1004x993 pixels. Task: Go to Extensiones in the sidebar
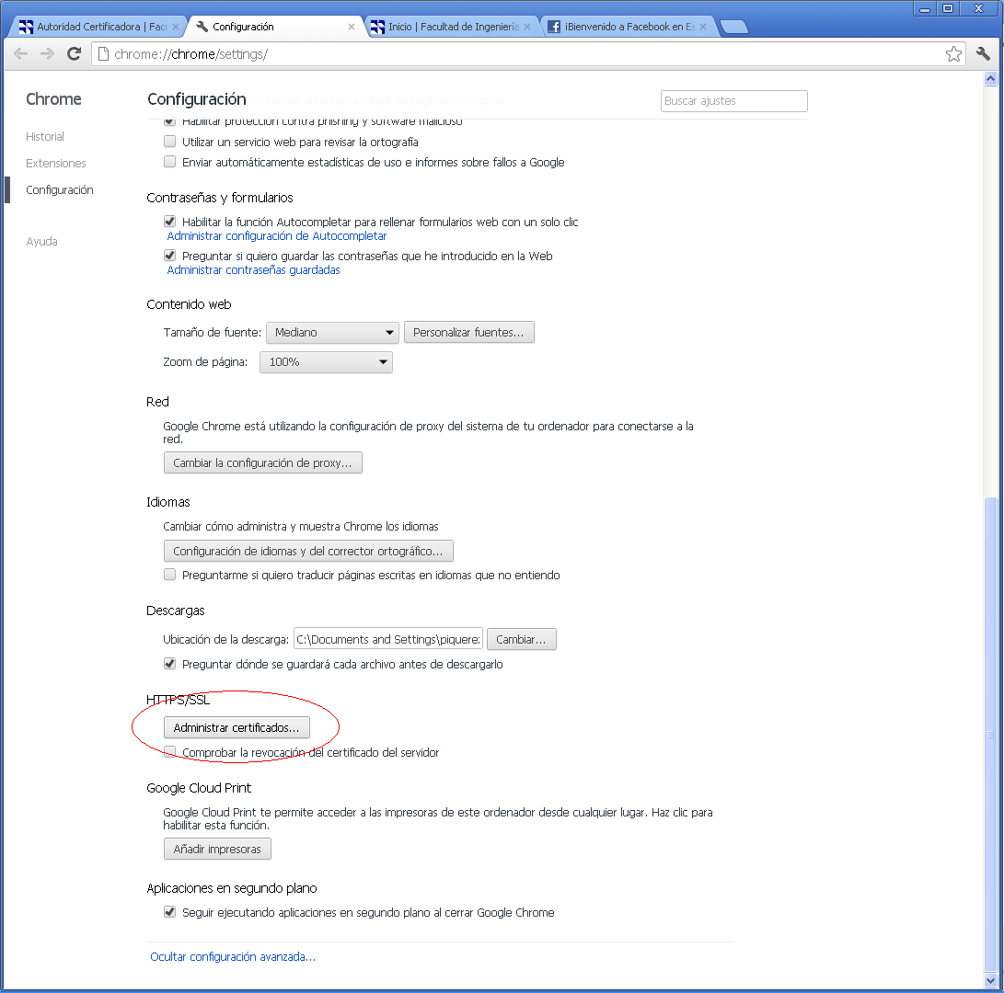tap(56, 164)
